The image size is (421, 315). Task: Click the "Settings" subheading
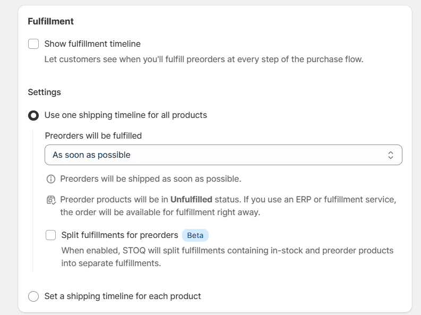point(45,92)
